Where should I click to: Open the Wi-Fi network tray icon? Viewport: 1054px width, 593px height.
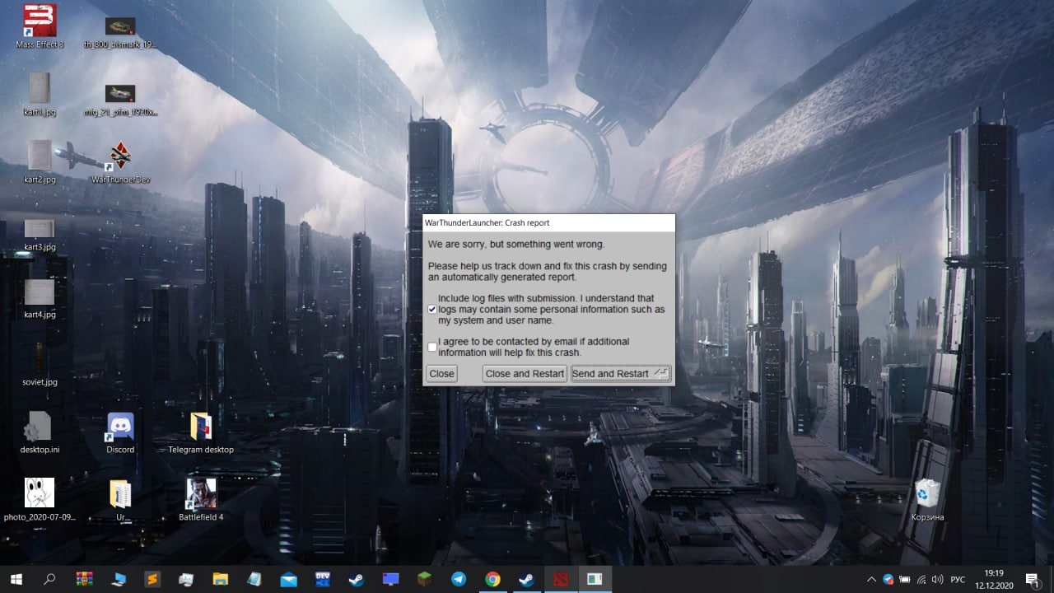click(921, 579)
